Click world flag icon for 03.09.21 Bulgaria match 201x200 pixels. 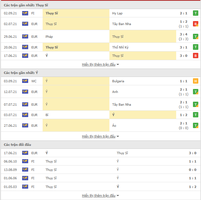point(25,81)
